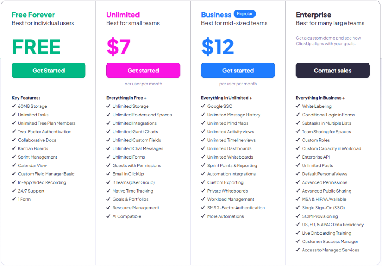Click Contact sales for Enterprise
Screen dimensions: 382x266
(332, 70)
